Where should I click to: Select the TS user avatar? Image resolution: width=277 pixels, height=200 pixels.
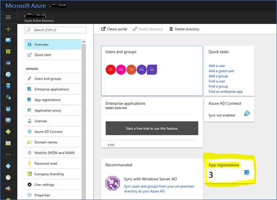pyautogui.click(x=131, y=69)
